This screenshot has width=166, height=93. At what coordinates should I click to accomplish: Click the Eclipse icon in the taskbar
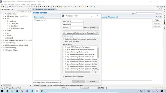37,91
